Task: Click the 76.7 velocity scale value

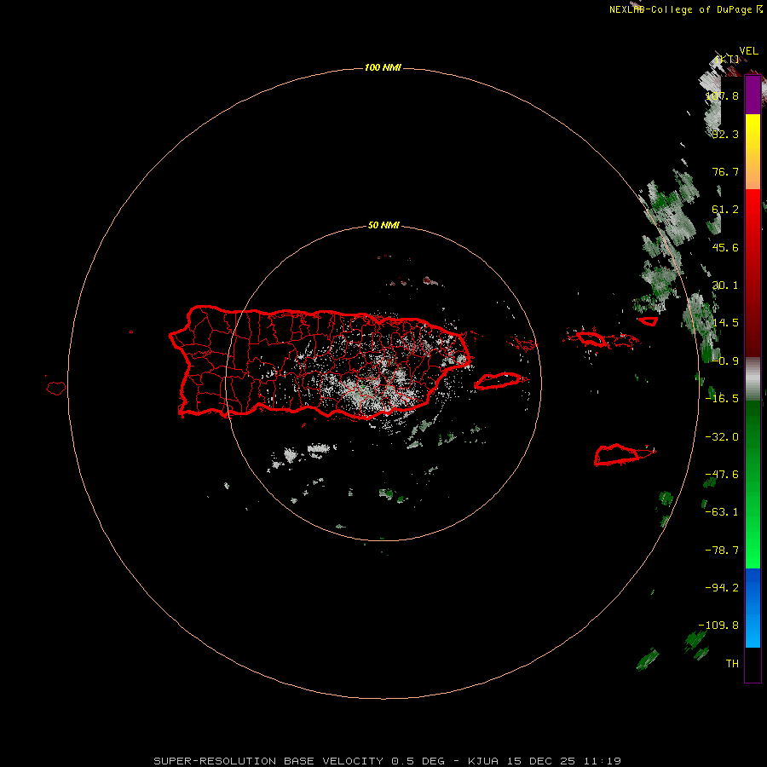Action: pyautogui.click(x=725, y=171)
